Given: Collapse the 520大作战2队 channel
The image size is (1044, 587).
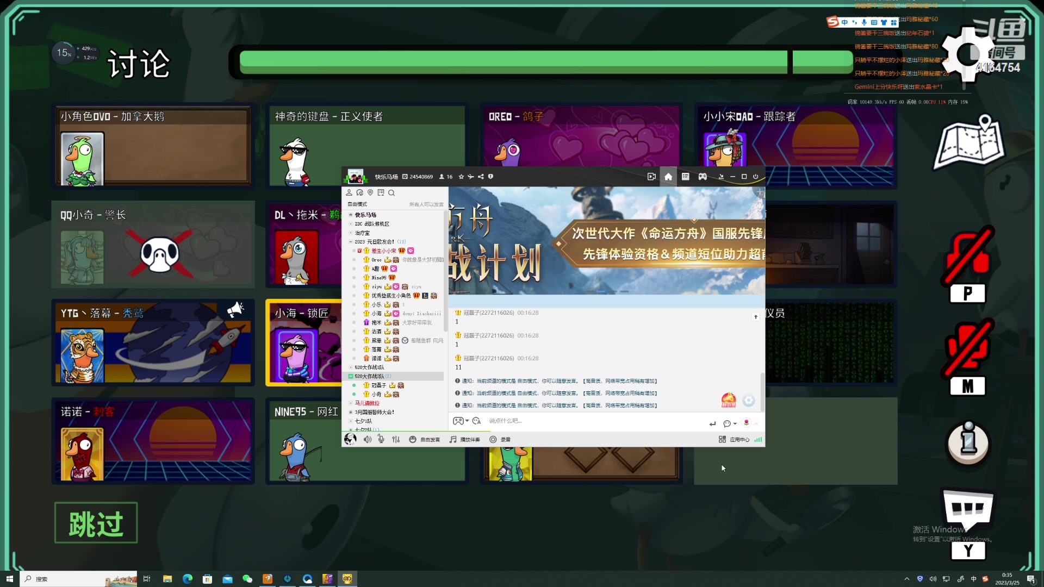Looking at the screenshot, I should pyautogui.click(x=351, y=376).
